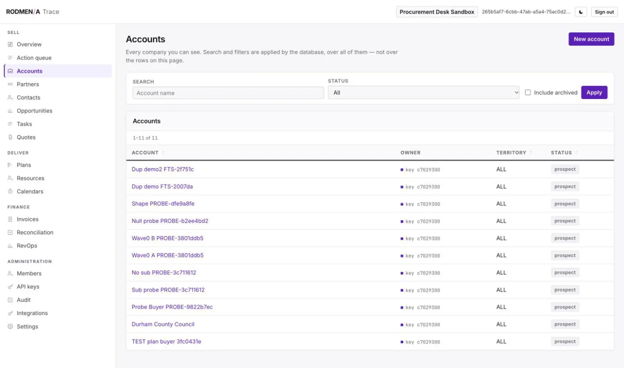
Task: Click the Resources sidebar icon
Action: (10, 178)
